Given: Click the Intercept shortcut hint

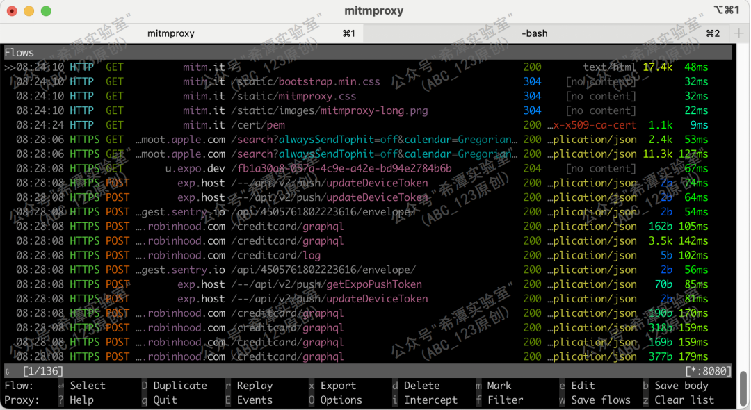Looking at the screenshot, I should 430,400.
